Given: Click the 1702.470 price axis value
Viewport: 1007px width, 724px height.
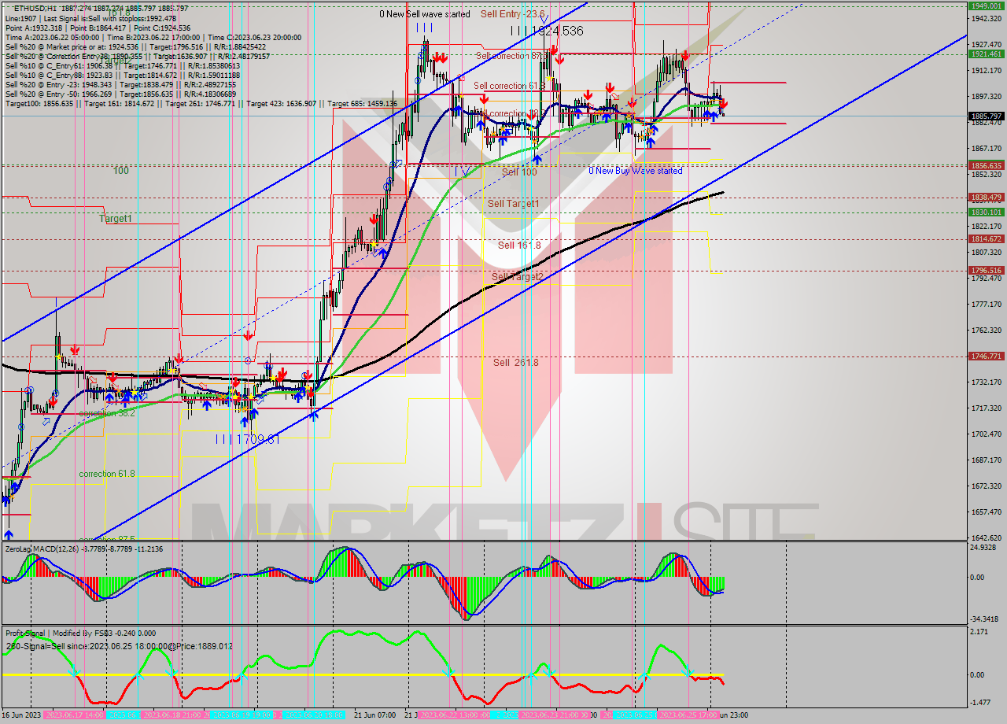Looking at the screenshot, I should (985, 434).
